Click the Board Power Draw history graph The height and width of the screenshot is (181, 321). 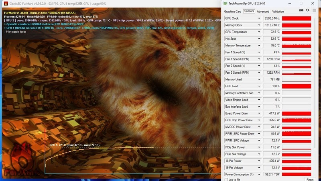coord(297,113)
